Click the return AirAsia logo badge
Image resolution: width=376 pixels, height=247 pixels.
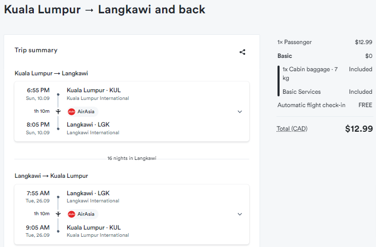(x=82, y=214)
